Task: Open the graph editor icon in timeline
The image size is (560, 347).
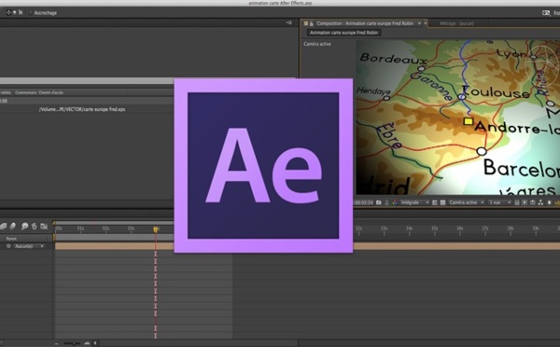Action: 44,227
